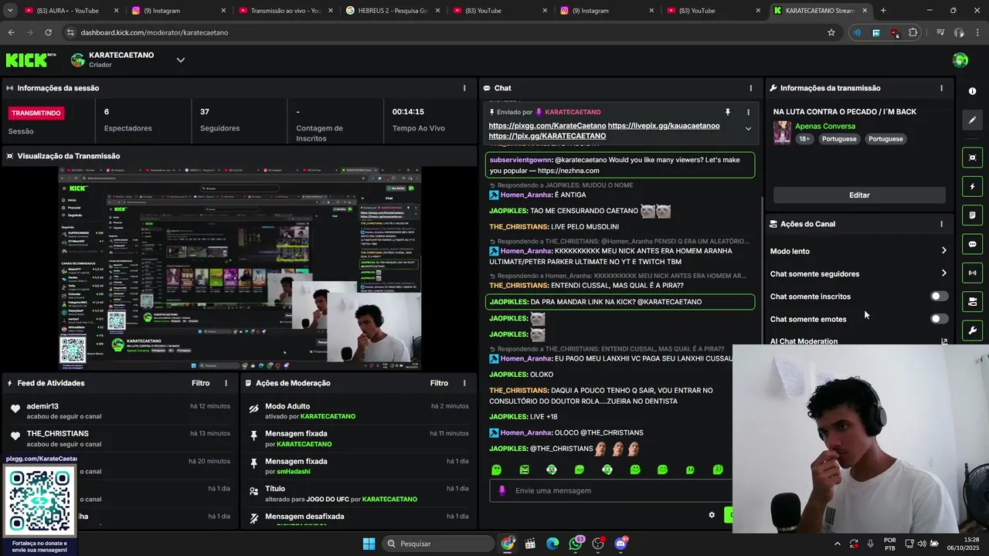Viewport: 989px width, 556px height.
Task: Open WhatsApp from the taskbar
Action: (576, 544)
